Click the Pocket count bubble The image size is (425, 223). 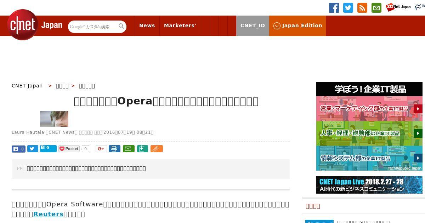coord(85,149)
